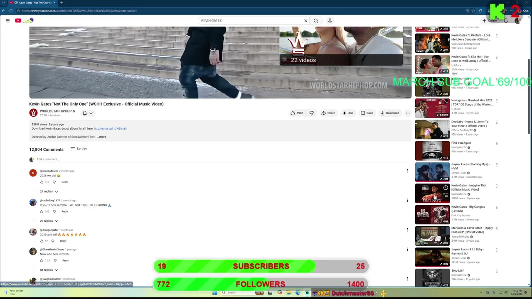Open options menu for BlueWheelsDbanz's comment
532x299 pixels.
[407, 249]
